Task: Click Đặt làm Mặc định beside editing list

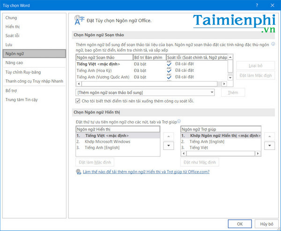Action: [x=255, y=76]
